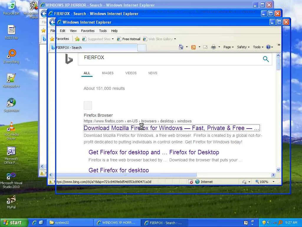Open the Tools menu in menu bar

coord(103,31)
